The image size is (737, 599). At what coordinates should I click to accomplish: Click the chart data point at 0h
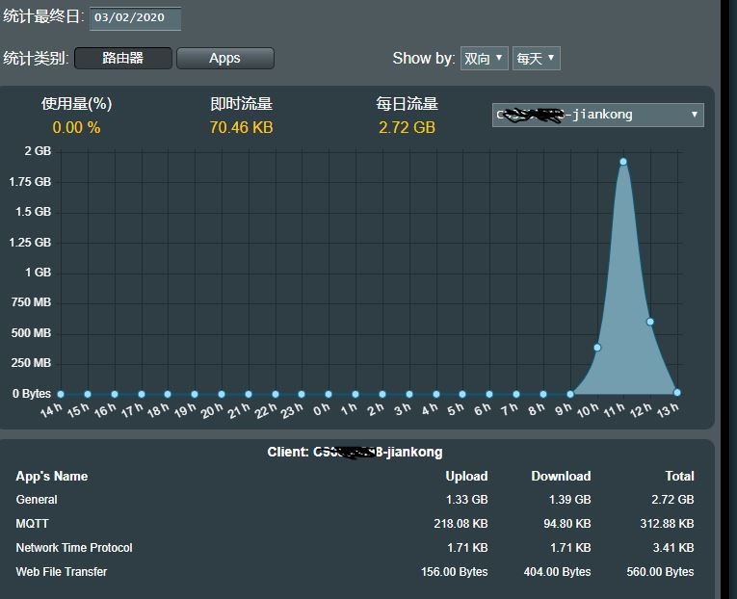coord(329,394)
